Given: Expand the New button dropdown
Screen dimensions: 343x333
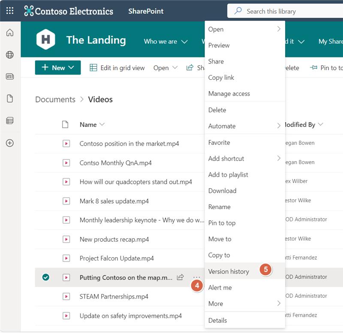Looking at the screenshot, I should tap(71, 67).
